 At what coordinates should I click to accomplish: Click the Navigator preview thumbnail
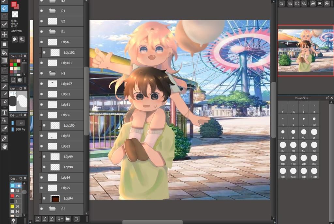pos(306,50)
